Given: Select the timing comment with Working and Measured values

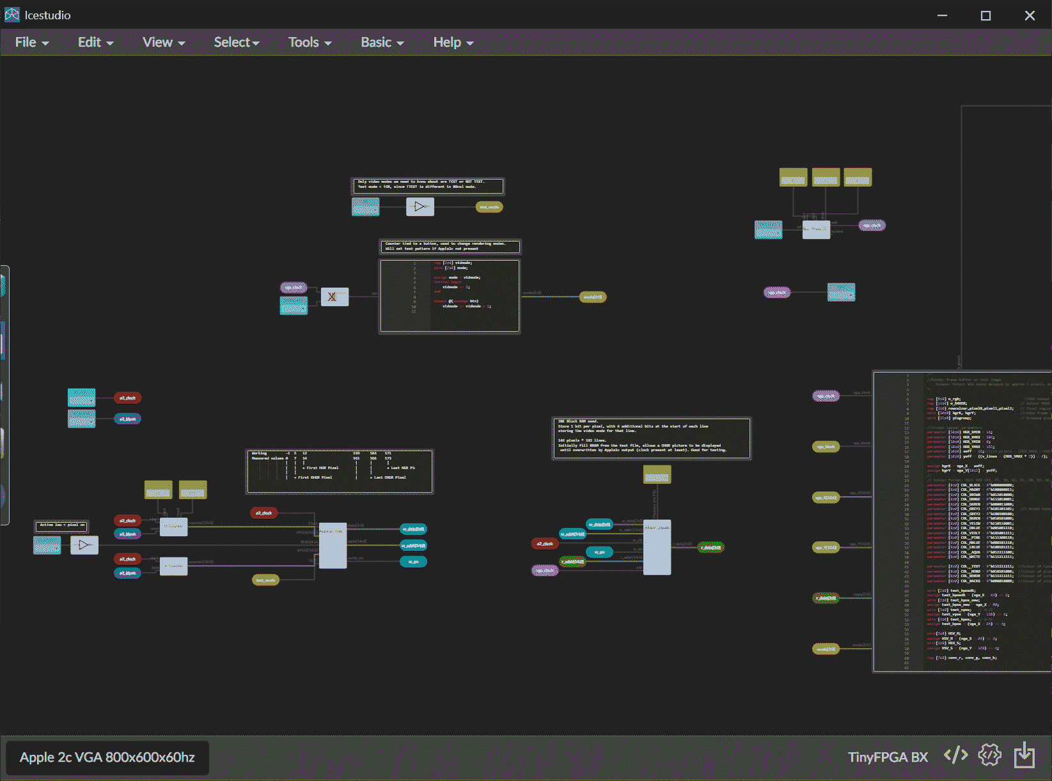Looking at the screenshot, I should click(340, 472).
